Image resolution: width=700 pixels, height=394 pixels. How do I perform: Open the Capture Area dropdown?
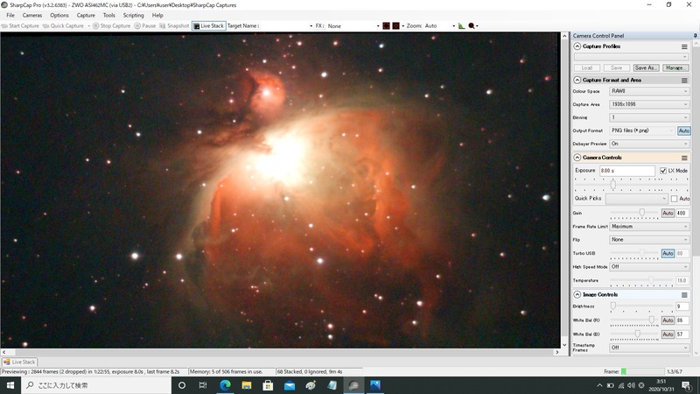649,104
